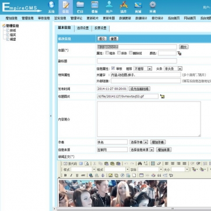211x211 pixels.
Task: Apply Italic formatting in the editor
Action: (71, 175)
